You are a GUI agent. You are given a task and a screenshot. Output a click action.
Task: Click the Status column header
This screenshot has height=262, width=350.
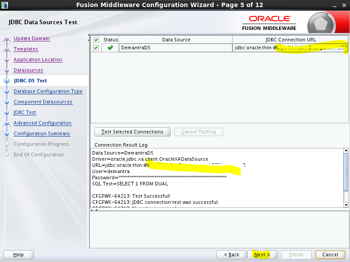tap(111, 40)
